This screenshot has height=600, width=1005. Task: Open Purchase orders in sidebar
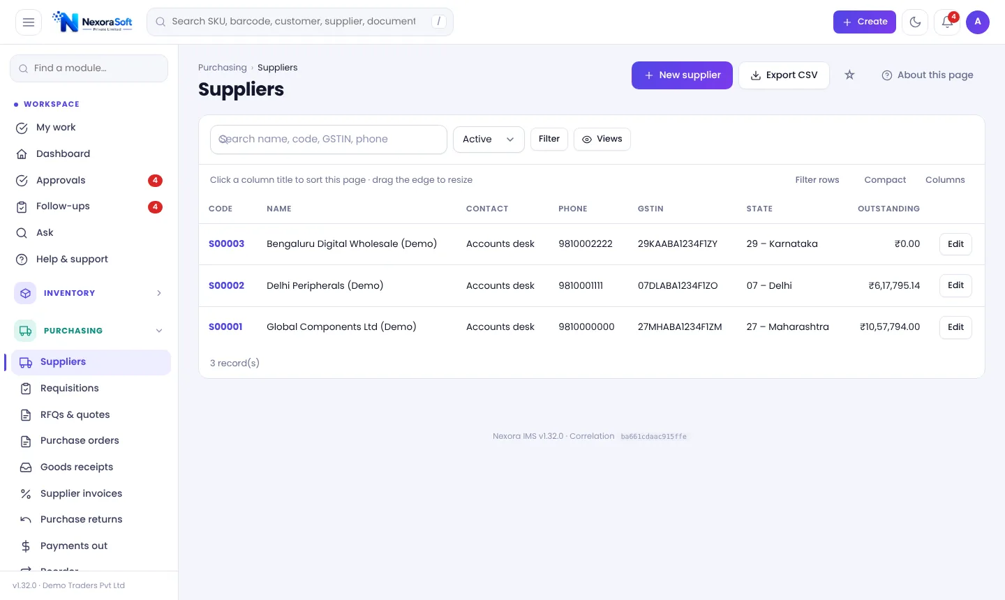[x=91, y=441]
